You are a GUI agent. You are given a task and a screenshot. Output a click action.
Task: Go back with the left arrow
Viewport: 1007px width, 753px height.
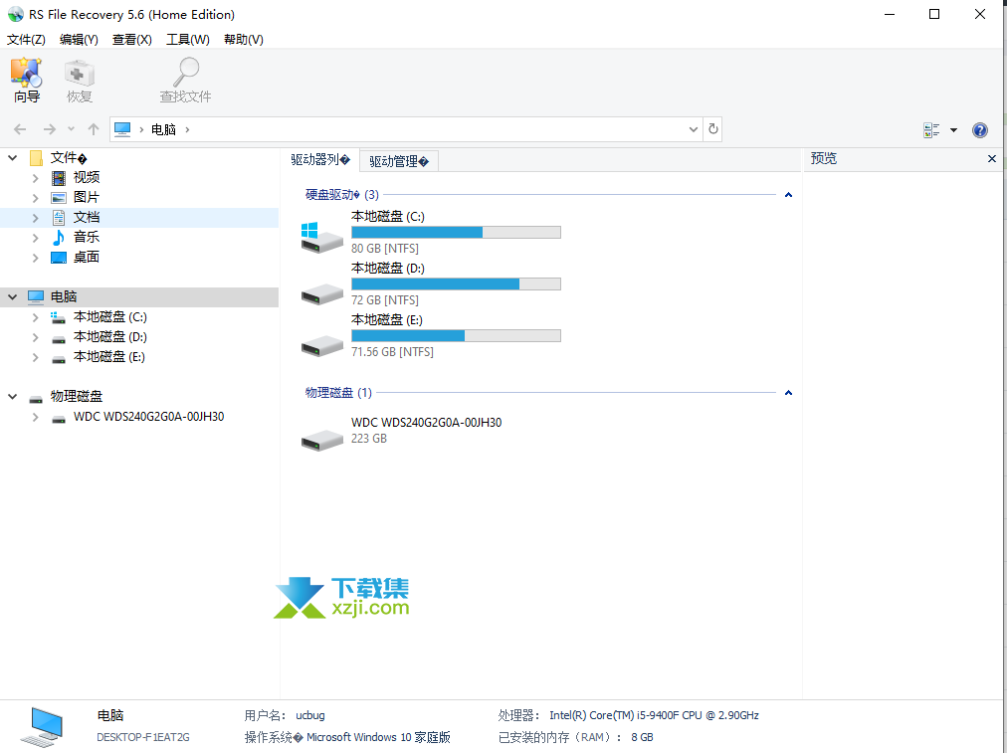[20, 129]
